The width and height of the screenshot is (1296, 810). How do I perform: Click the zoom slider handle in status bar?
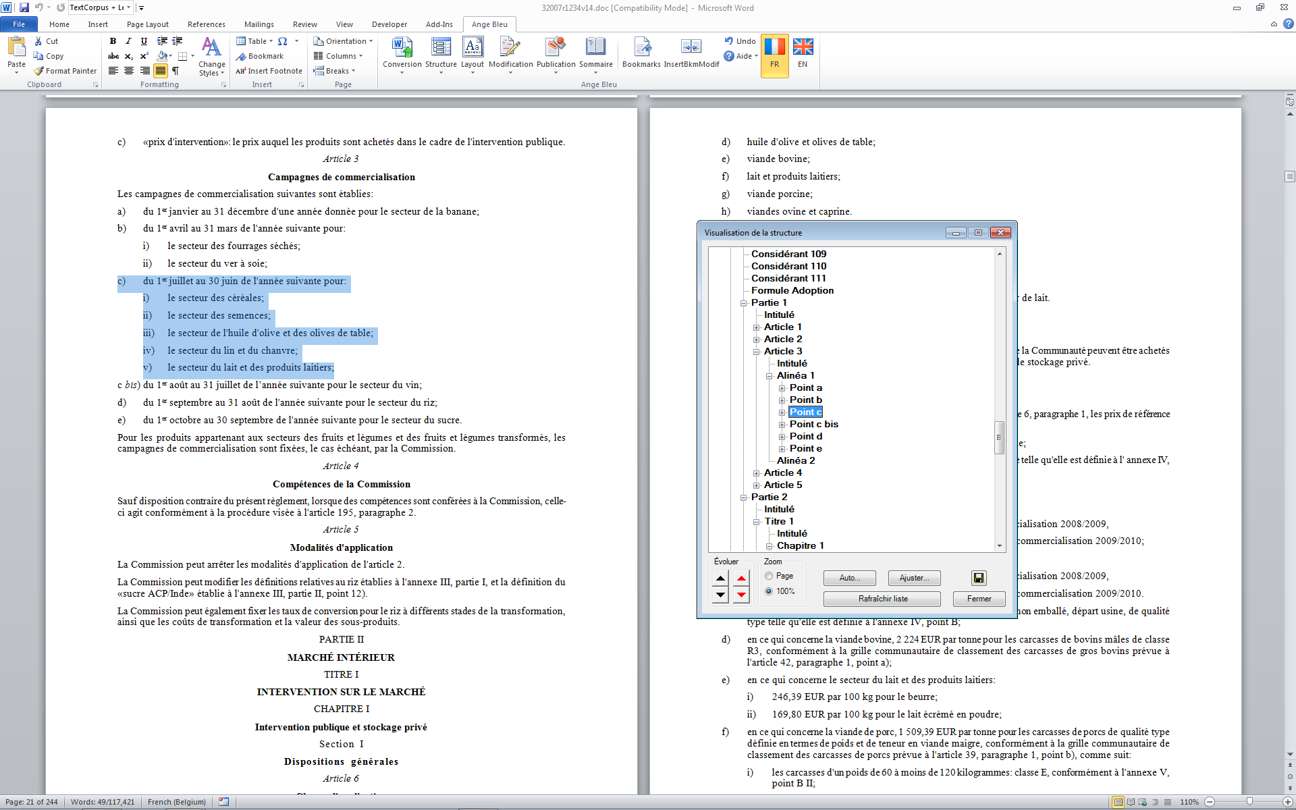(1249, 802)
